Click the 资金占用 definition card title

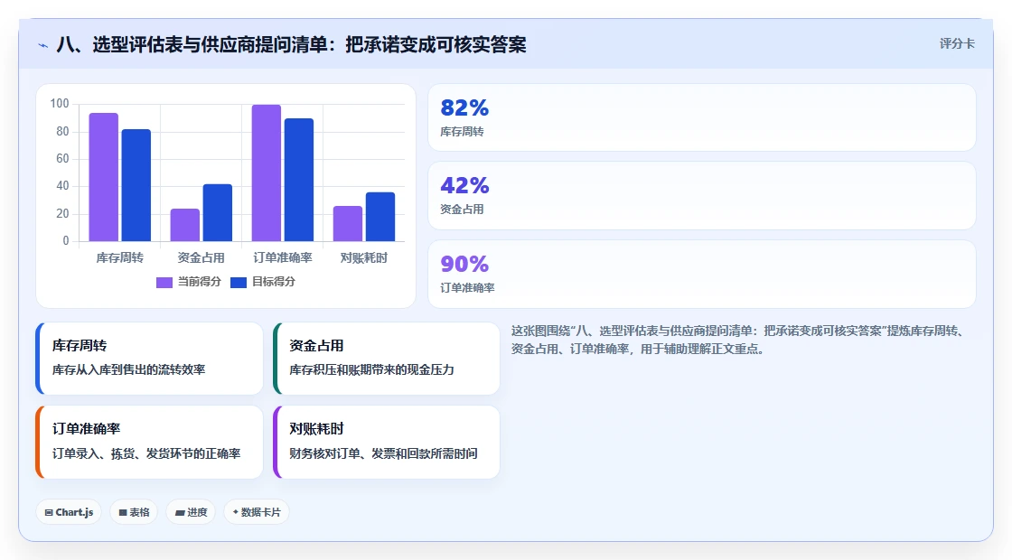316,346
